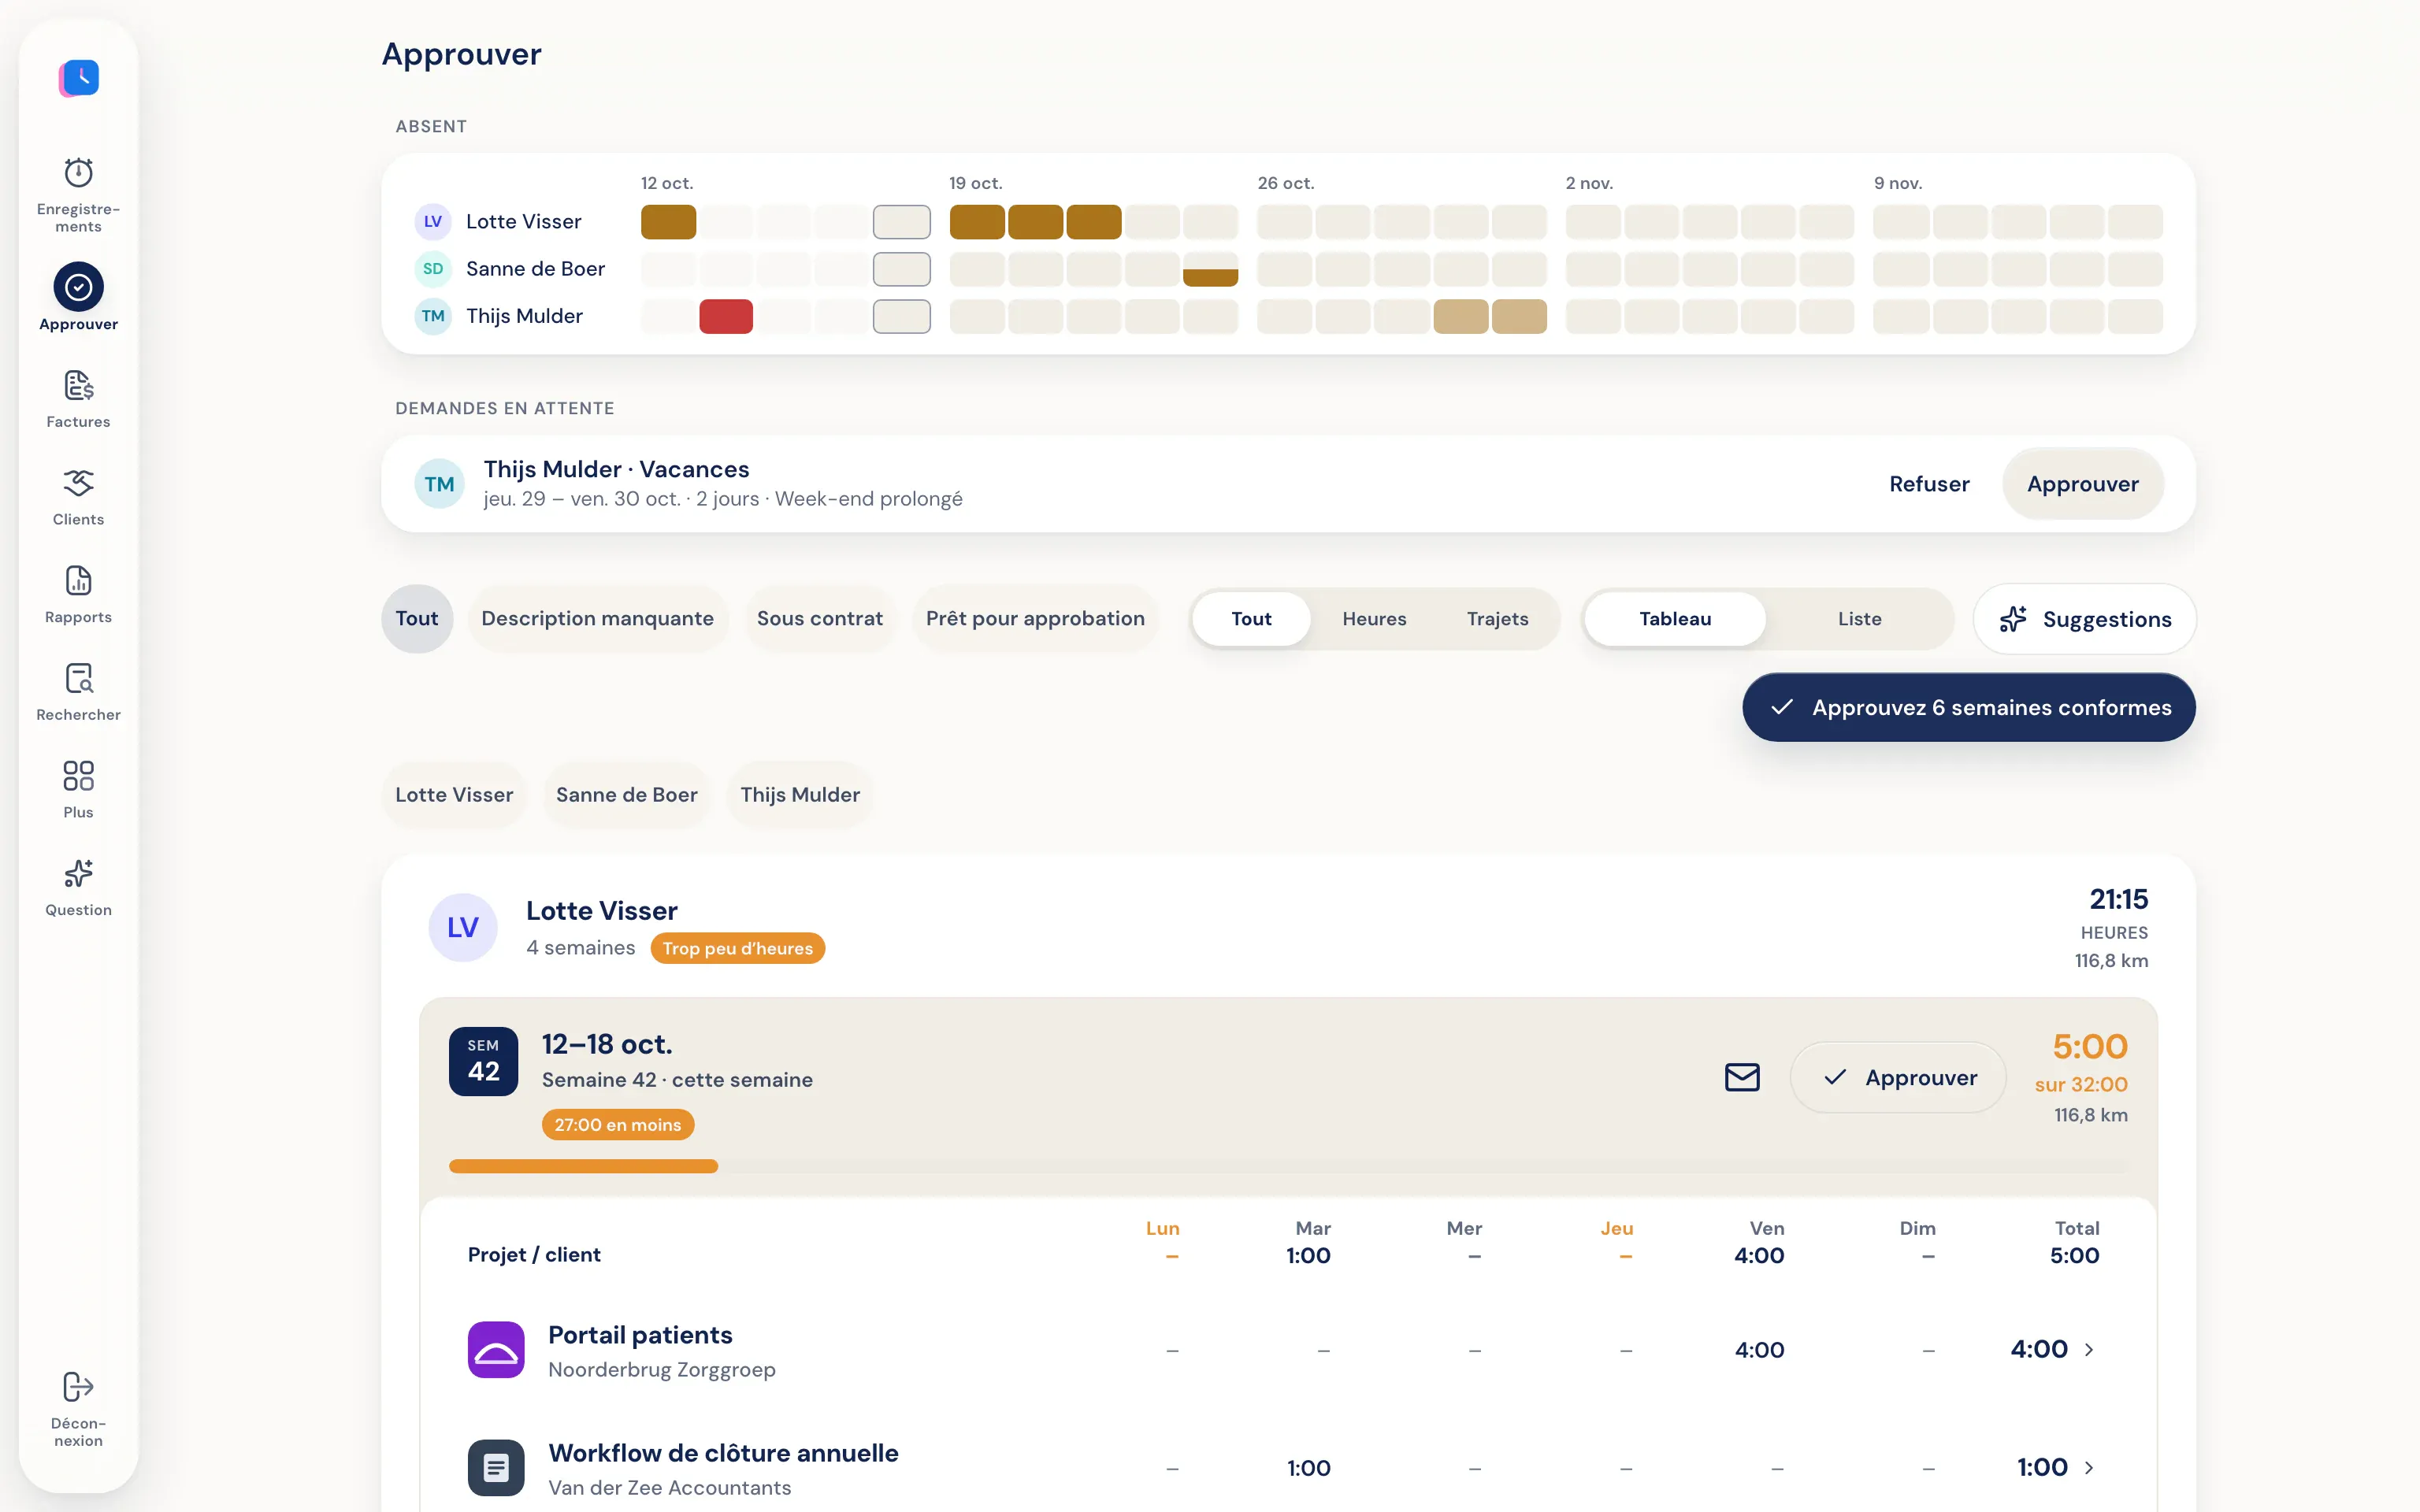Click the blue clock app logo

pos(79,78)
